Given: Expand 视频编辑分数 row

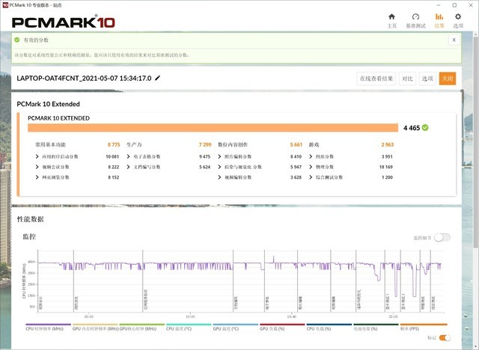Looking at the screenshot, I should click(219, 177).
